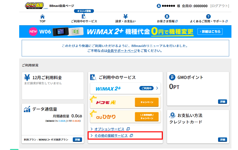Open よくあるご質問・サポート navigation tab
The width and height of the screenshot is (238, 150).
coord(209,18)
